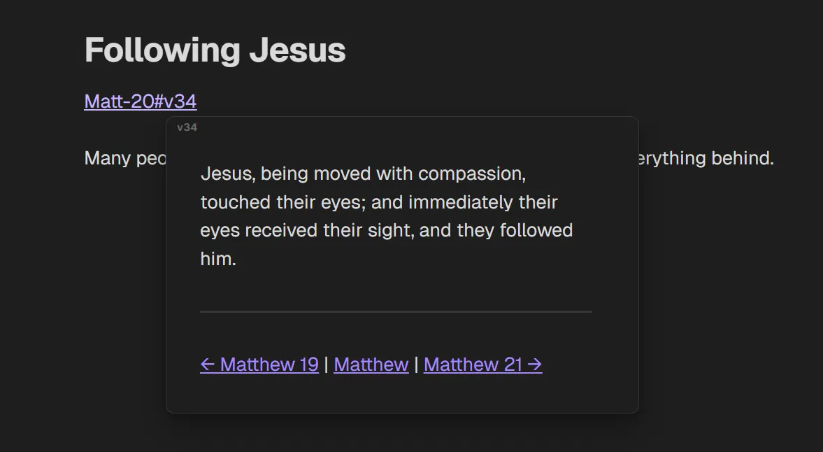Screen dimensions: 823x452
Task: Select the verse text about compassion
Action: [385, 216]
